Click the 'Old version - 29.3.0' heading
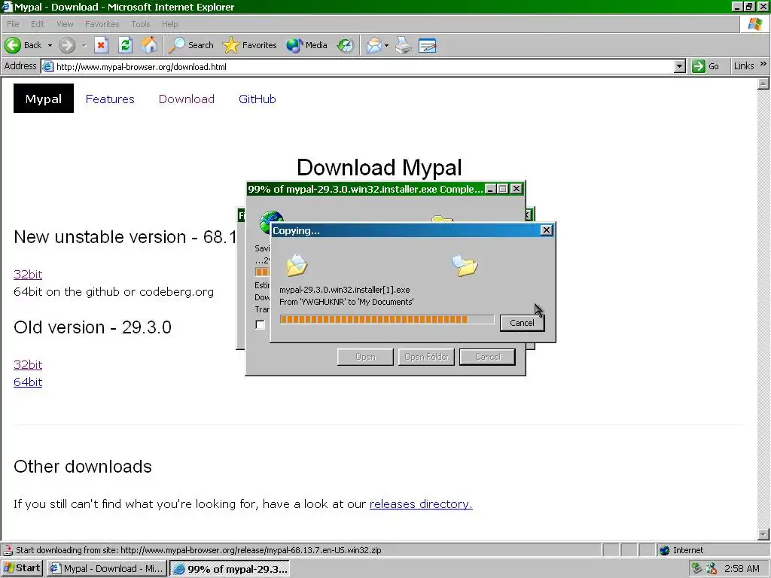The image size is (771, 578). 93,327
